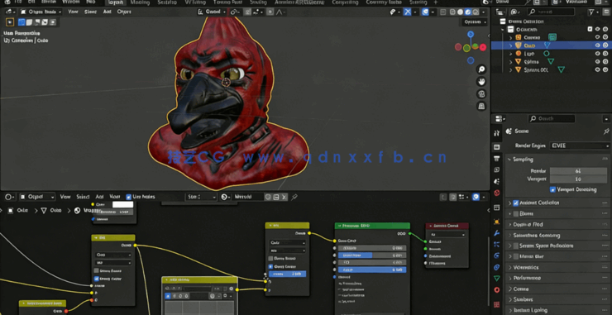Click the viewport zoom magnifier gizmo
The width and height of the screenshot is (612, 315).
481,69
